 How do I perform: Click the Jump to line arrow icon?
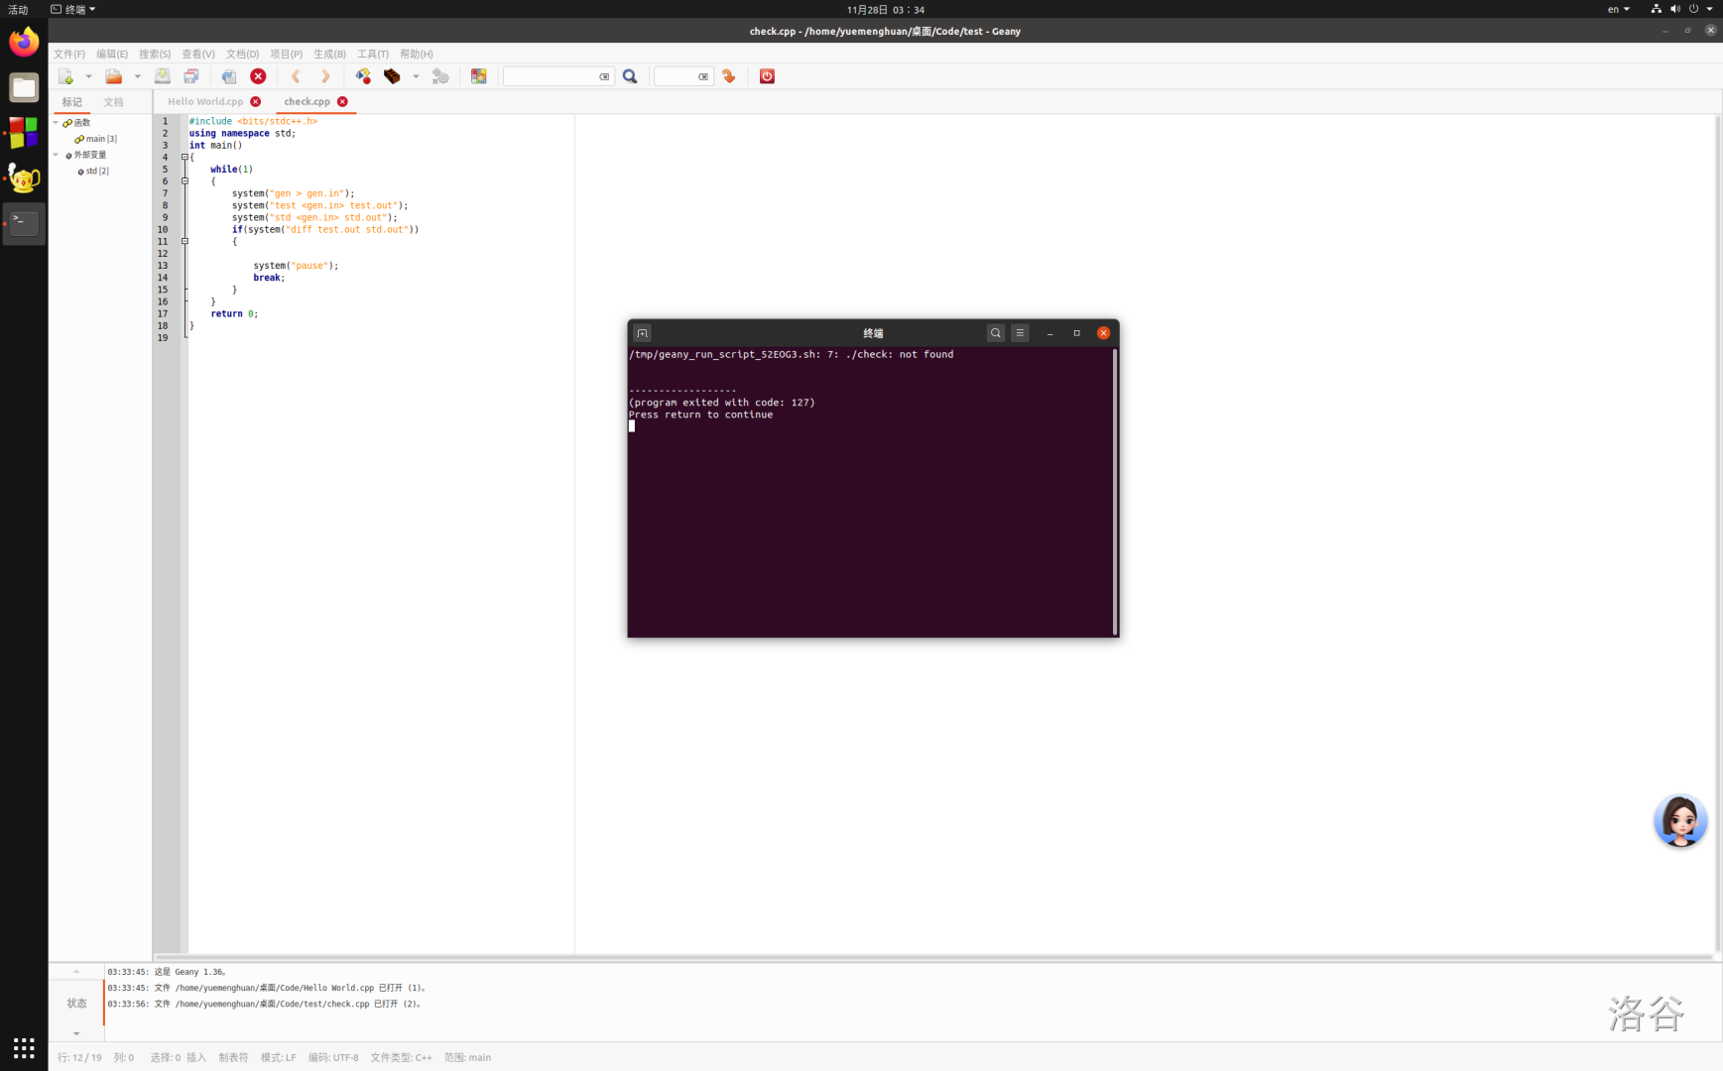(729, 76)
